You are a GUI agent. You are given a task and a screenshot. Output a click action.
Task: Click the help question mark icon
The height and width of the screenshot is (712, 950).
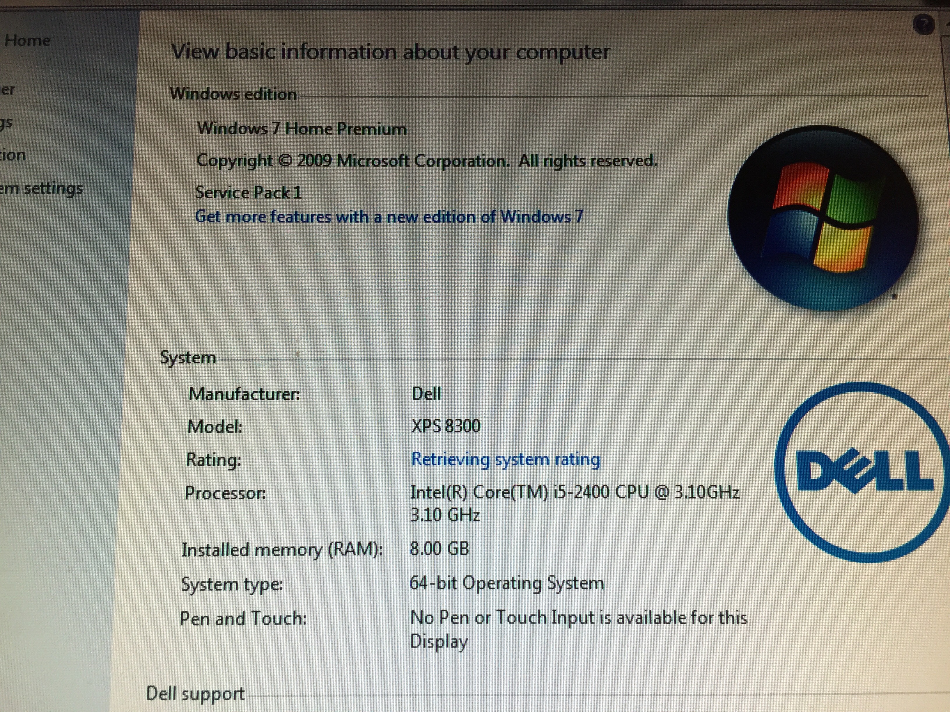pos(924,25)
